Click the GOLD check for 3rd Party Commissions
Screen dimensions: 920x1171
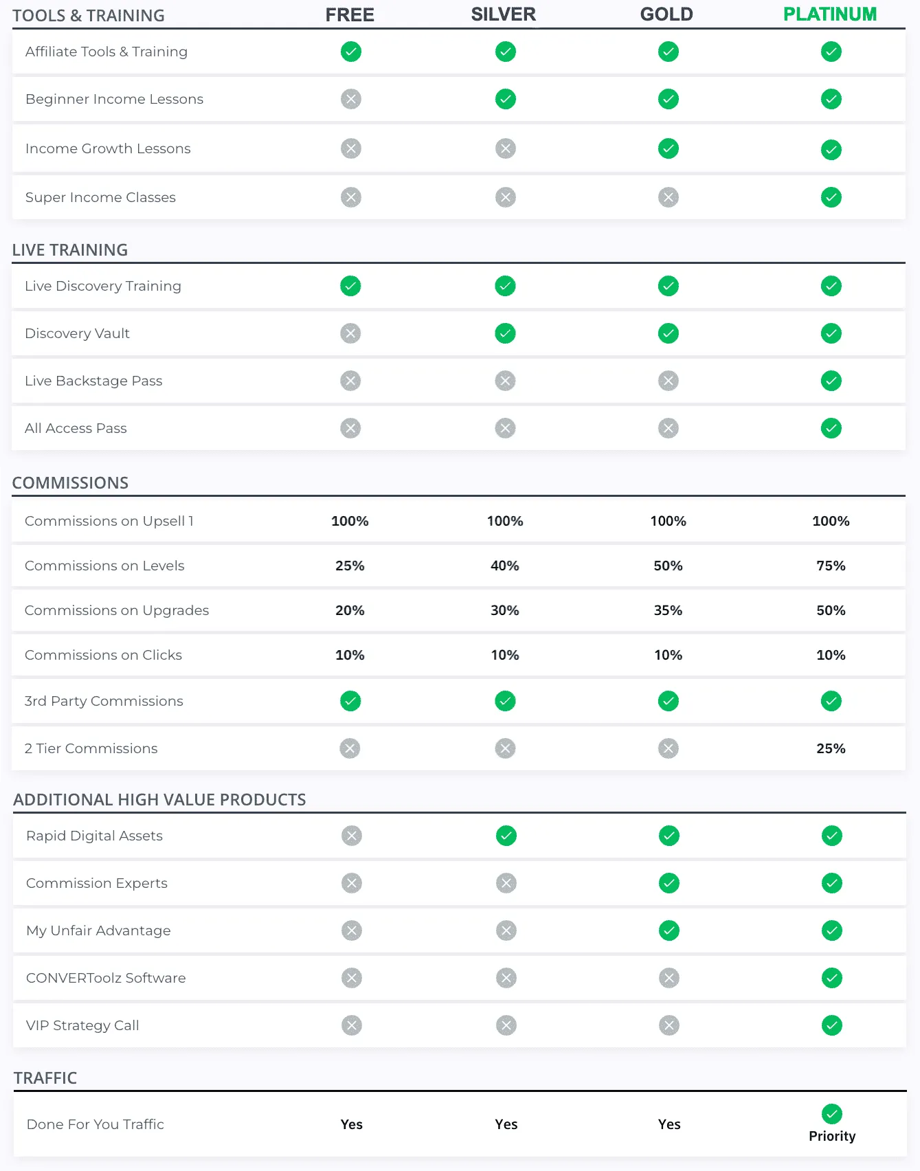click(x=669, y=701)
